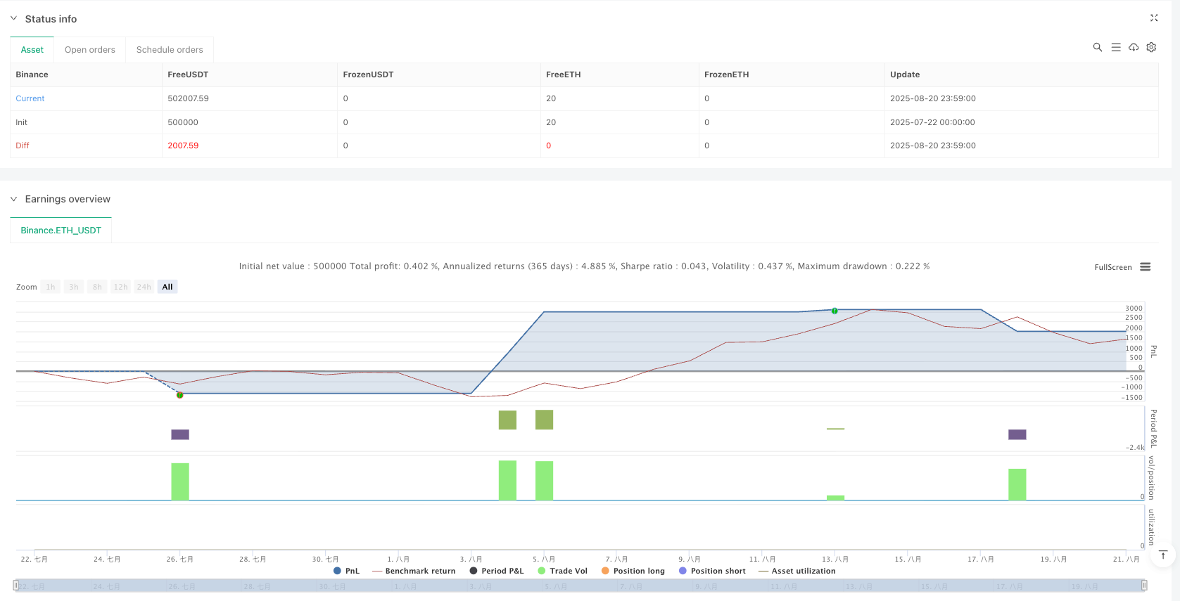This screenshot has height=601, width=1180.
Task: Click the search icon above asset table
Action: click(1097, 47)
